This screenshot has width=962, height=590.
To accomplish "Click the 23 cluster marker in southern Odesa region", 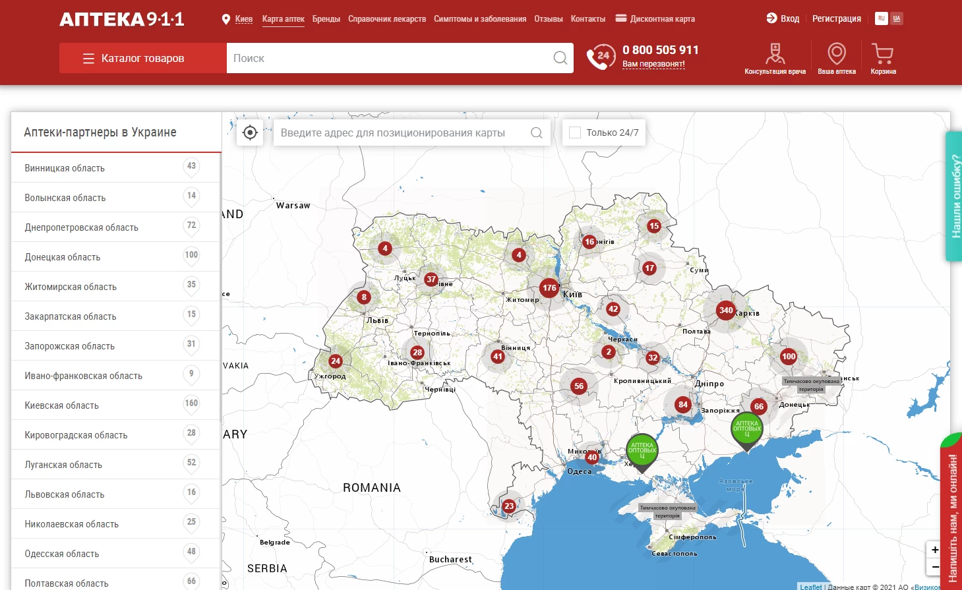I will tap(509, 506).
